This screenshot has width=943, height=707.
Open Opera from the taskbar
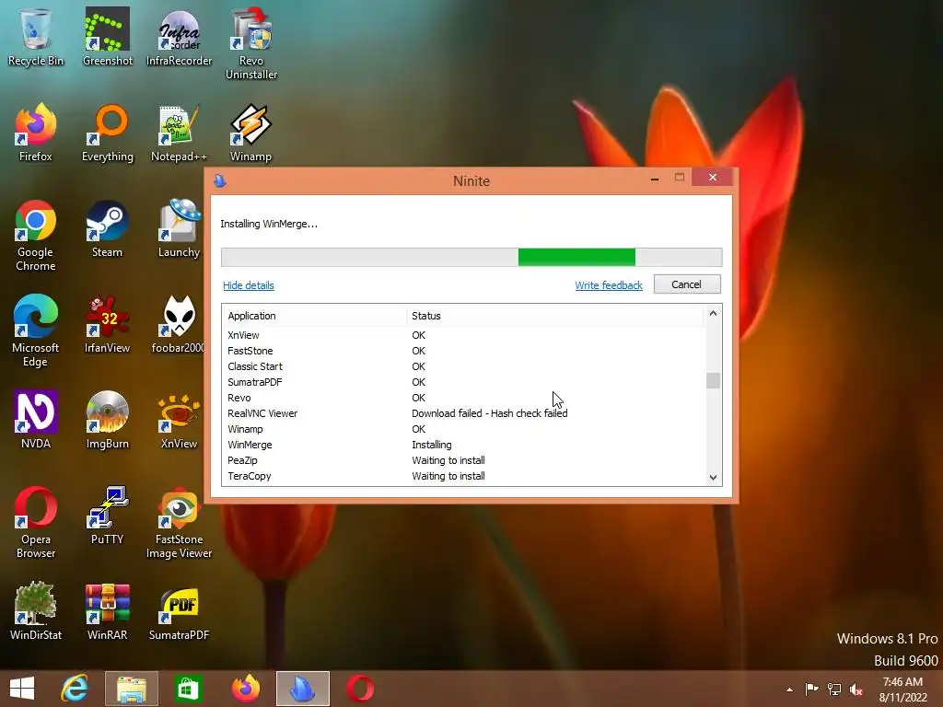[x=360, y=689]
